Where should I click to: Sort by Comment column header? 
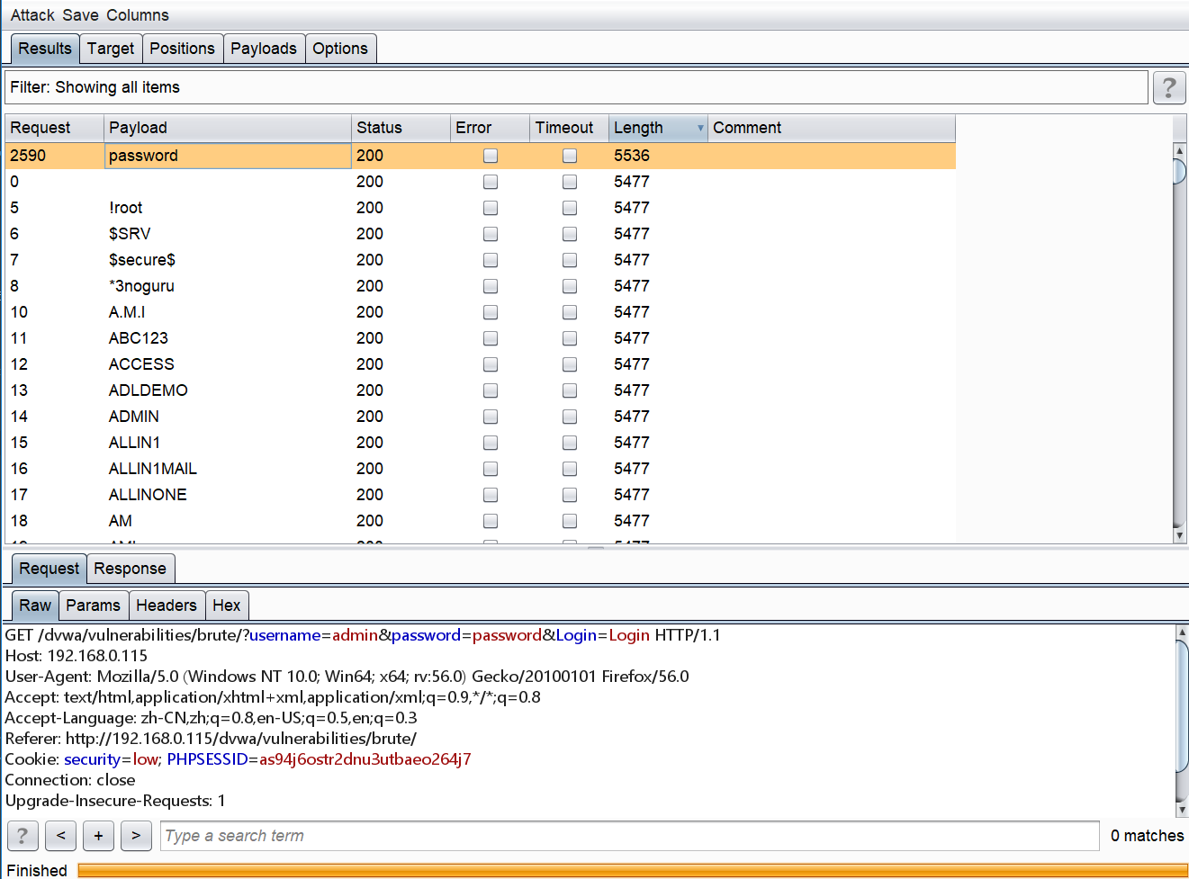832,128
